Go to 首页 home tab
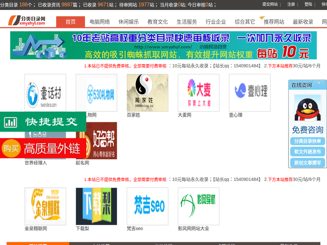327x245 pixels. tap(70, 22)
